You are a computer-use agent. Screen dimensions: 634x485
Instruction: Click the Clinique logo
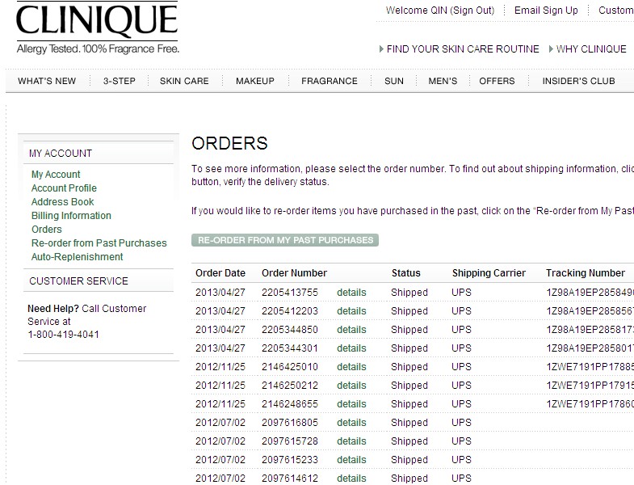[x=97, y=27]
